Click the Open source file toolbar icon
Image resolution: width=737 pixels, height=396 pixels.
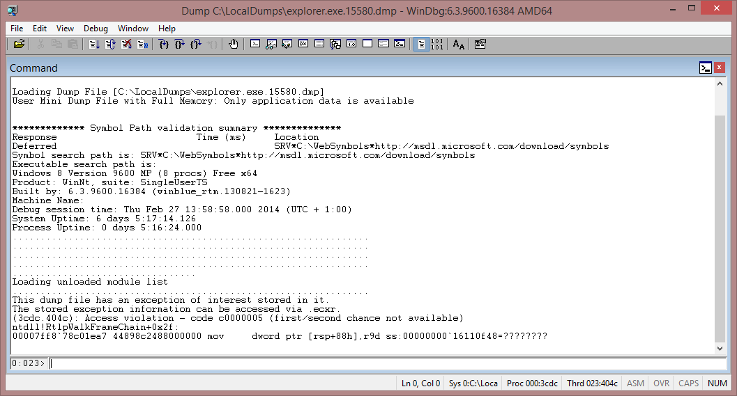[19, 44]
